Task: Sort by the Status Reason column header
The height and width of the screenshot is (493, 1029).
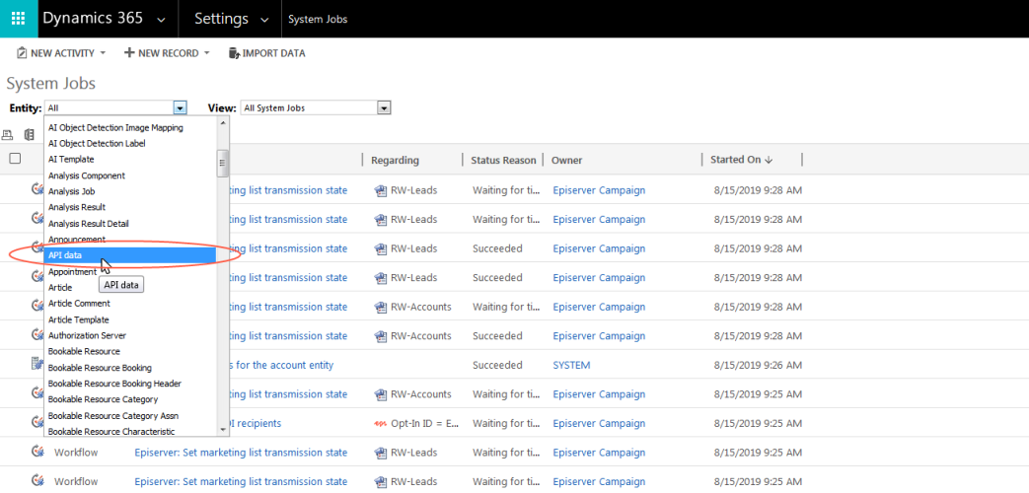Action: [x=503, y=160]
